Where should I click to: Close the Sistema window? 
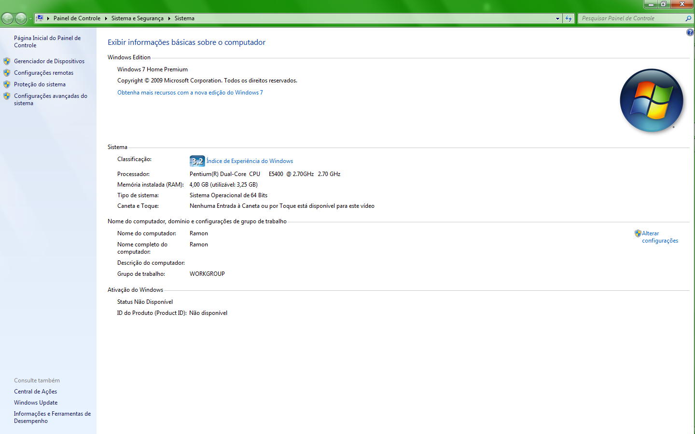(682, 4)
